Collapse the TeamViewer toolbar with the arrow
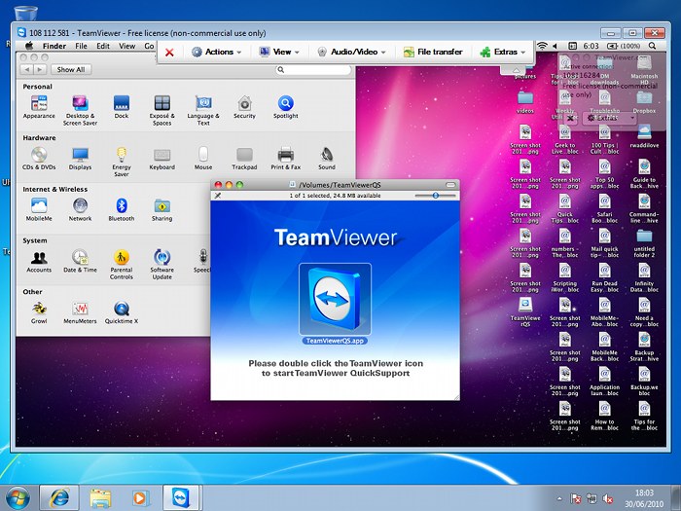681x511 pixels. coord(516,69)
